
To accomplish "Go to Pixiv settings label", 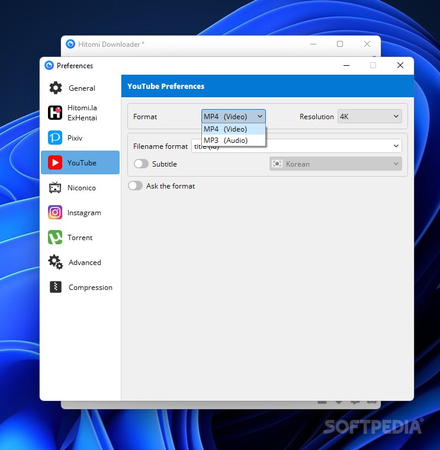I will [75, 138].
